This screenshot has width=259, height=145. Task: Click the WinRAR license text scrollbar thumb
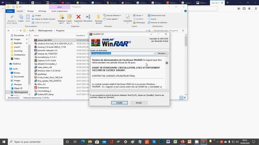(167, 63)
